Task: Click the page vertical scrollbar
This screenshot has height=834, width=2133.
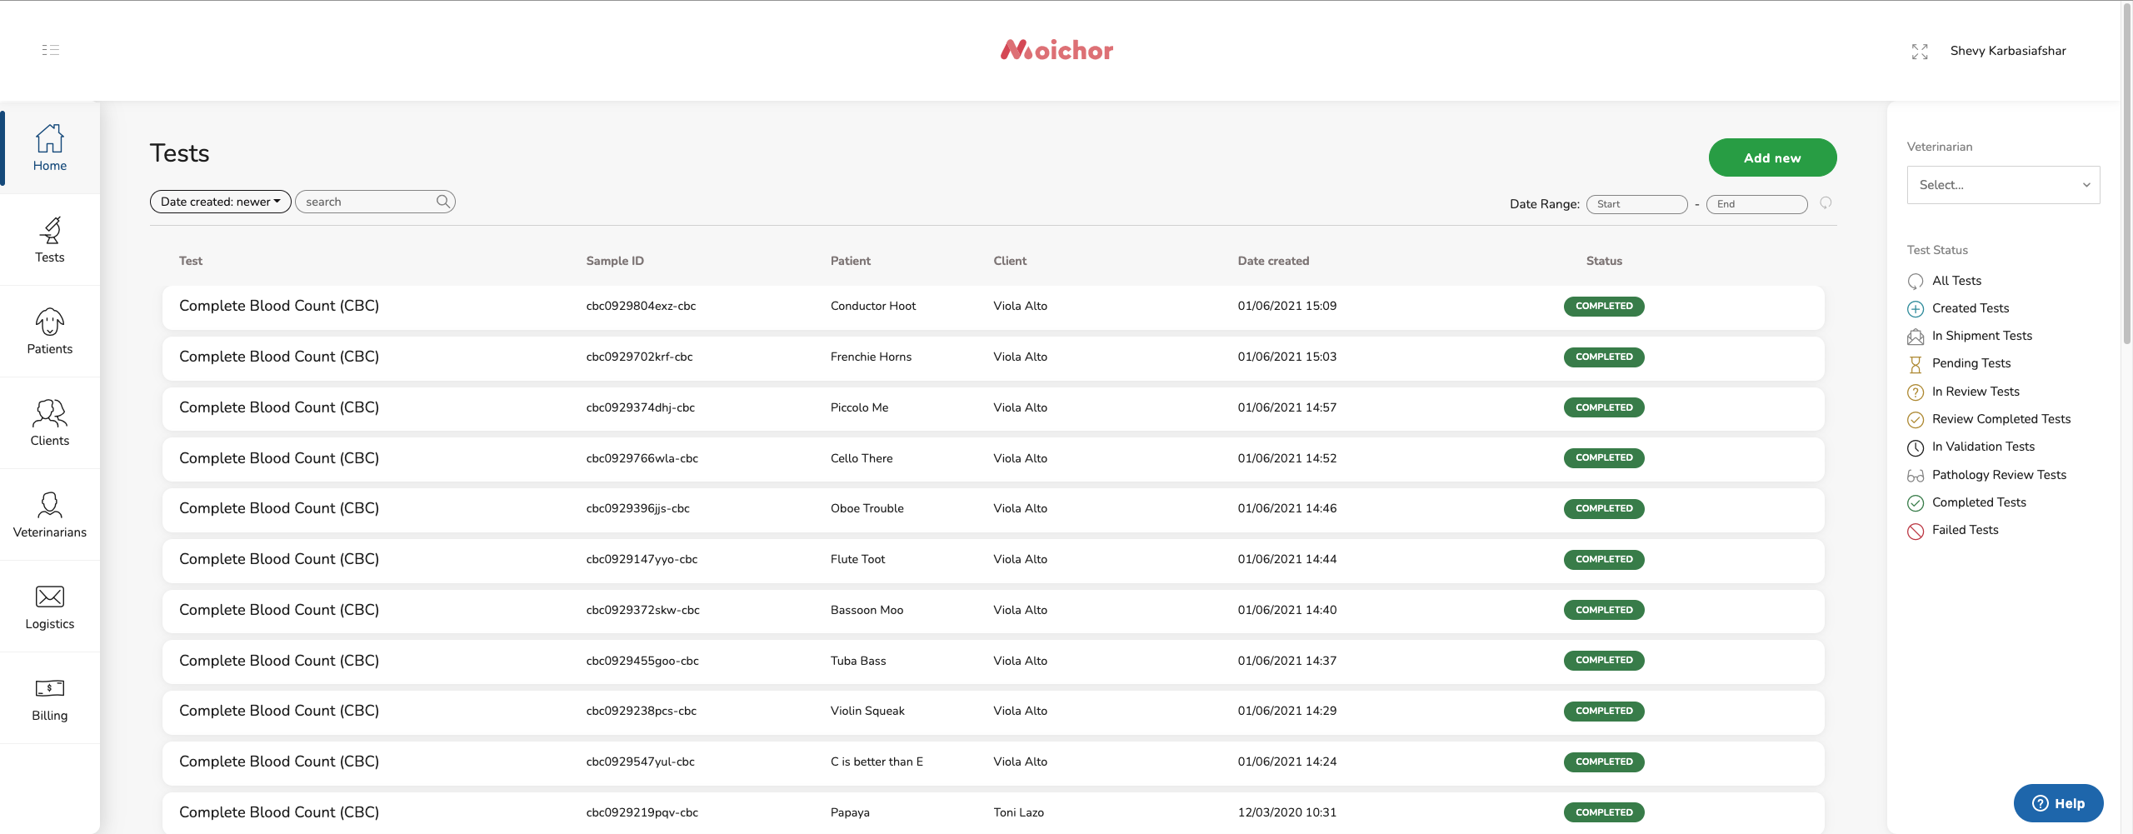Action: 2126,175
